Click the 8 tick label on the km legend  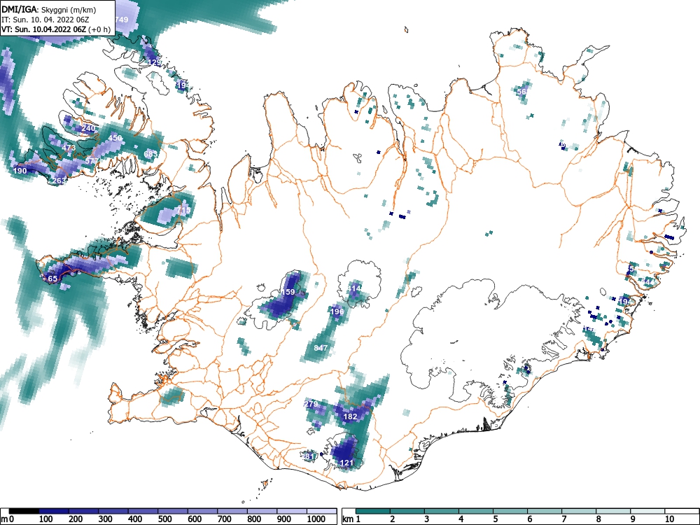coord(598,519)
